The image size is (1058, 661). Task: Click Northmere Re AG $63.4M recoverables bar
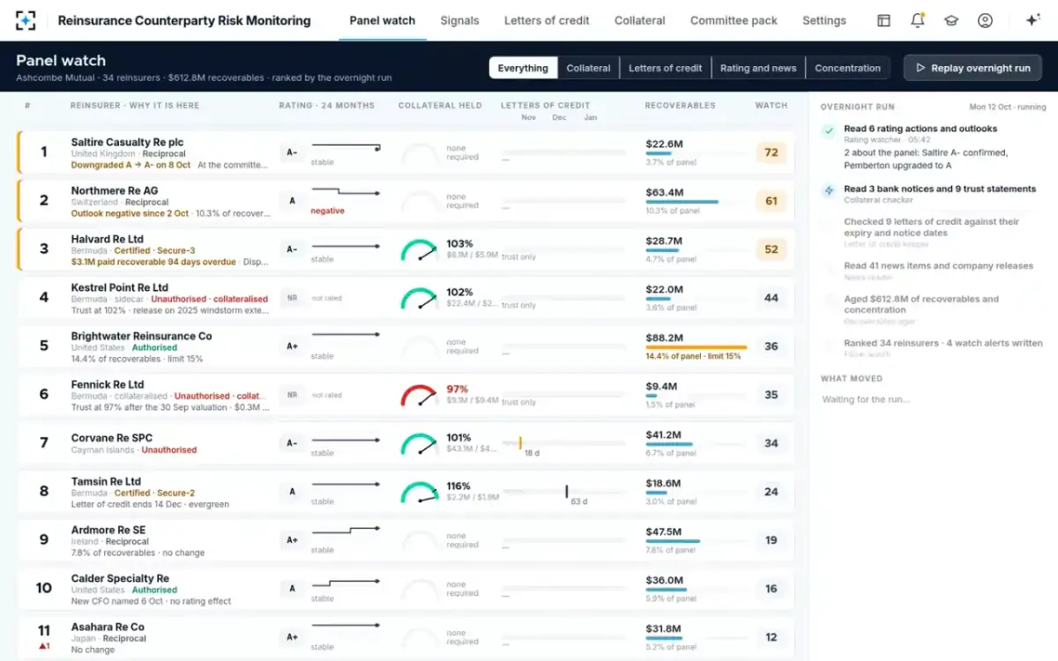click(682, 202)
